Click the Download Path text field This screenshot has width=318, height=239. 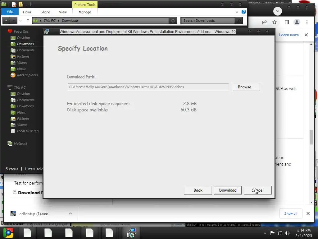coord(148,87)
